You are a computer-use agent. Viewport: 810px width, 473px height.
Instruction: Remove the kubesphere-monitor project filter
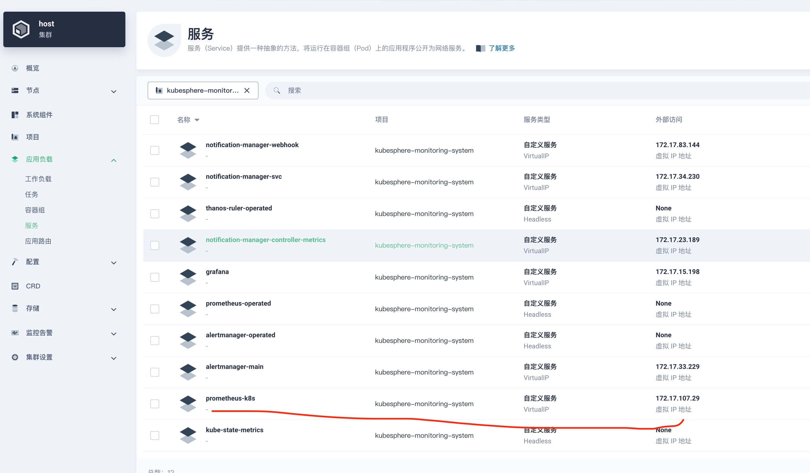click(247, 90)
